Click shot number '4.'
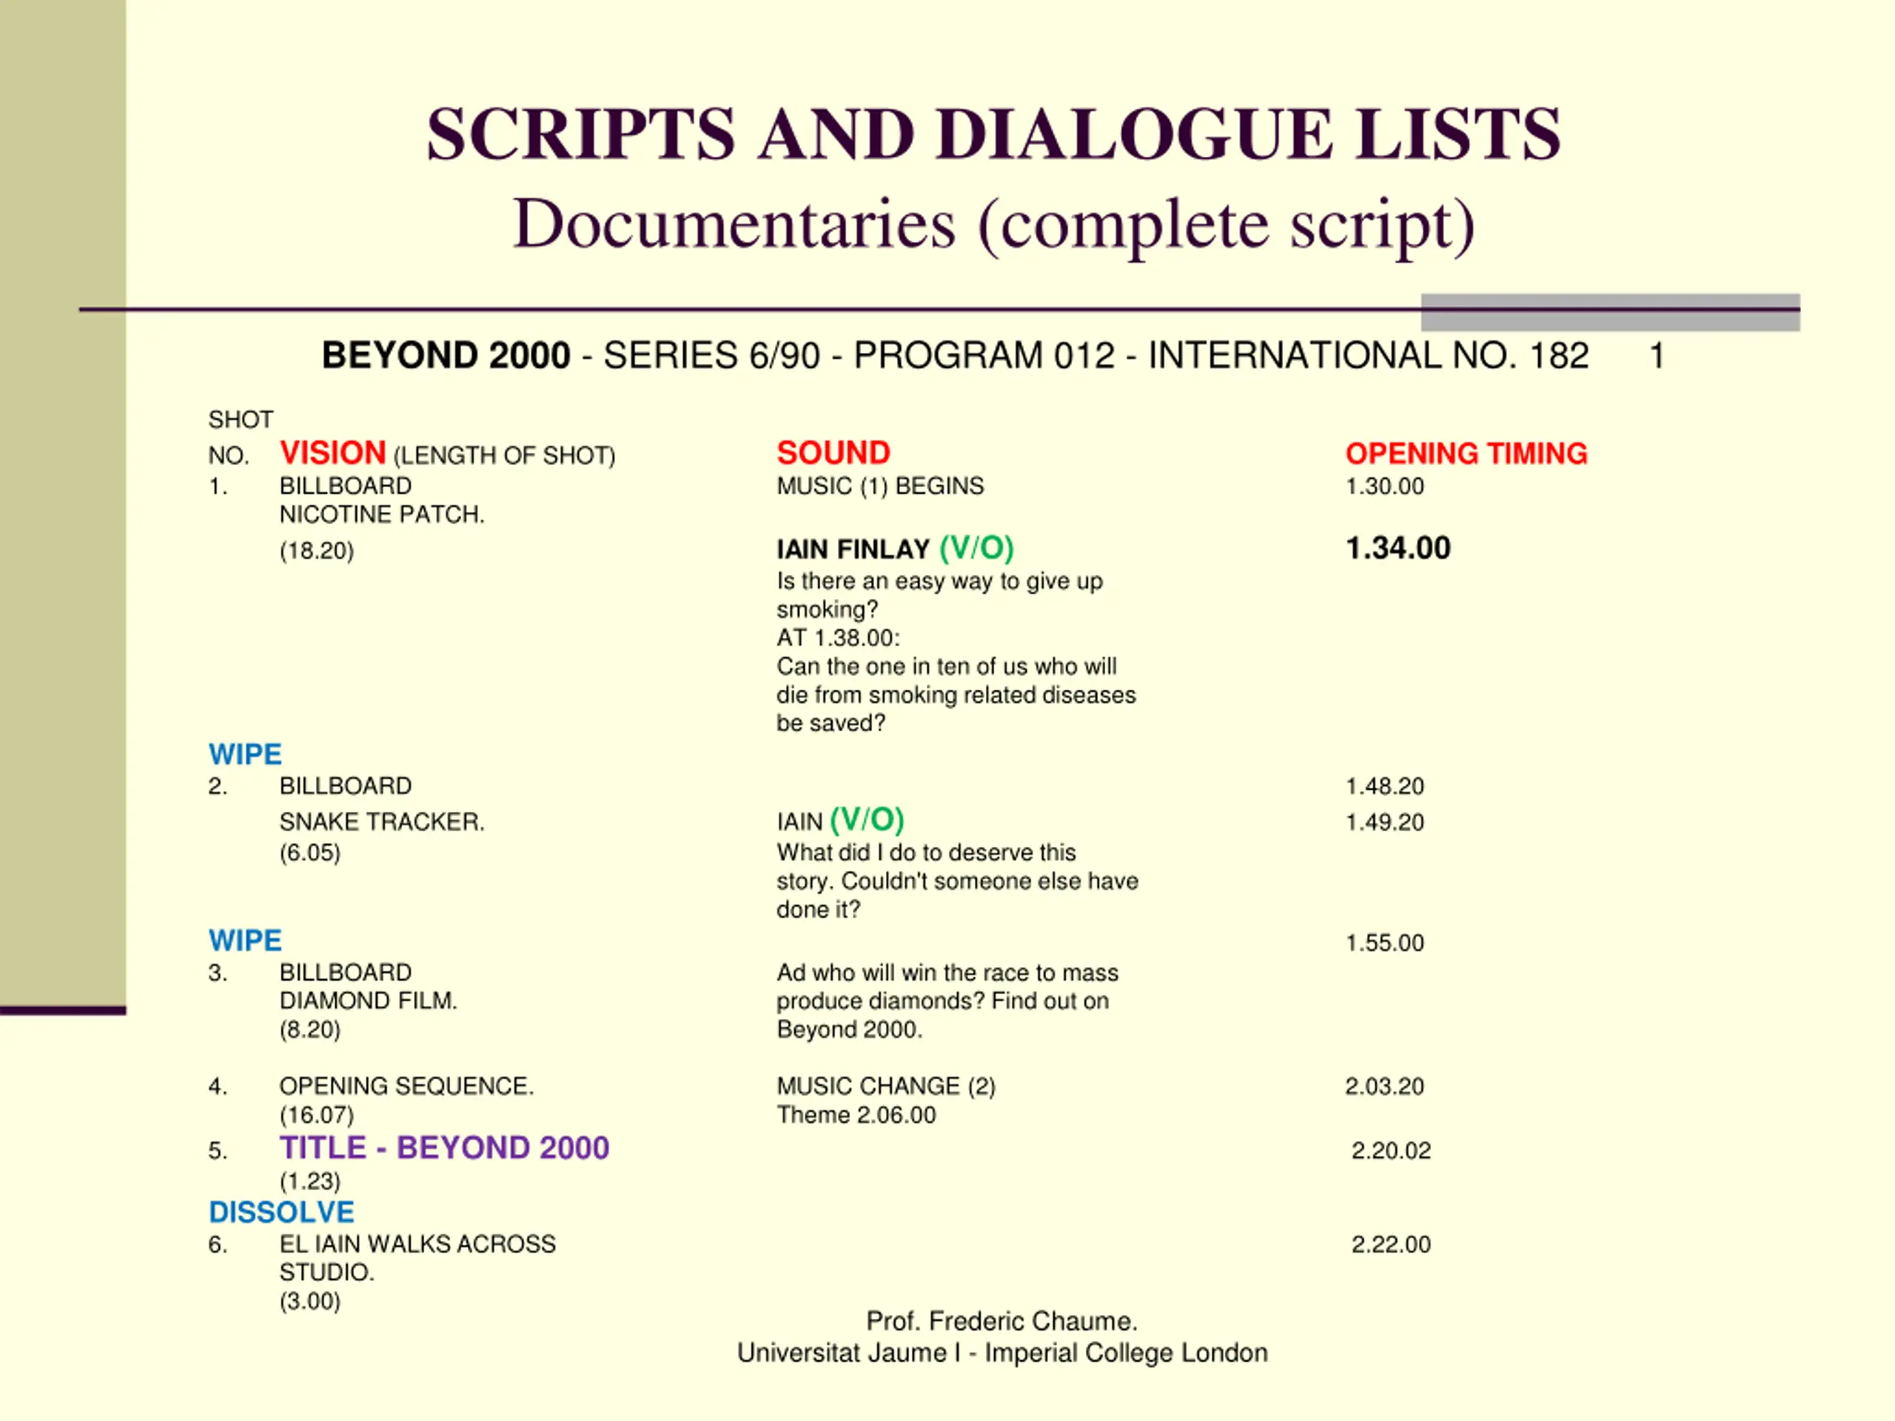This screenshot has height=1421, width=1895. tap(218, 1087)
